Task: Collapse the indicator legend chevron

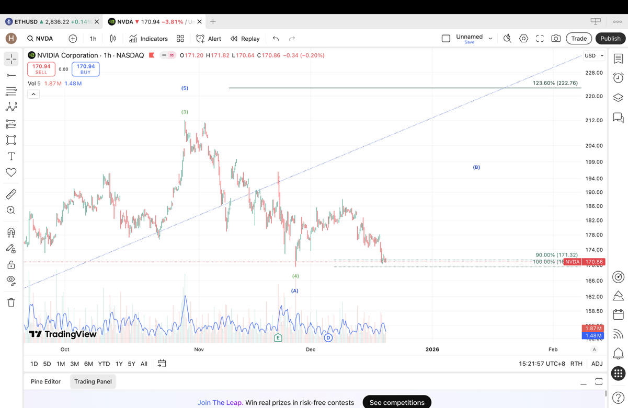Action: coord(33,94)
